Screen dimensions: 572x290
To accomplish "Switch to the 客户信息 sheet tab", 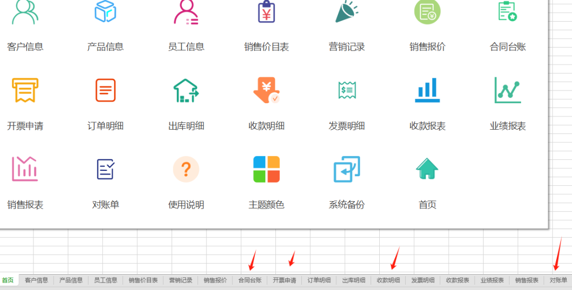I will 36,280.
